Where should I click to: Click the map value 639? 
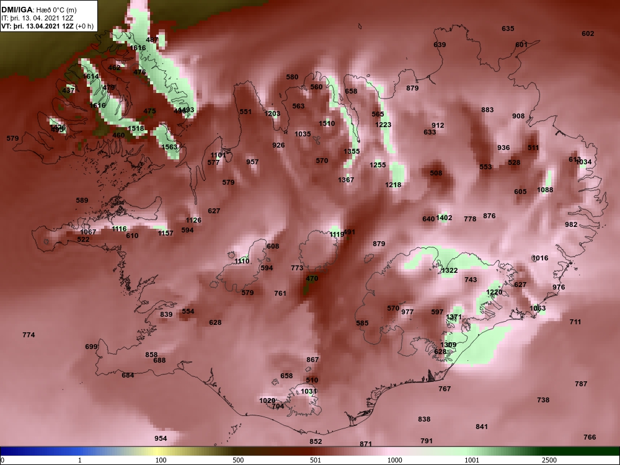tap(440, 45)
